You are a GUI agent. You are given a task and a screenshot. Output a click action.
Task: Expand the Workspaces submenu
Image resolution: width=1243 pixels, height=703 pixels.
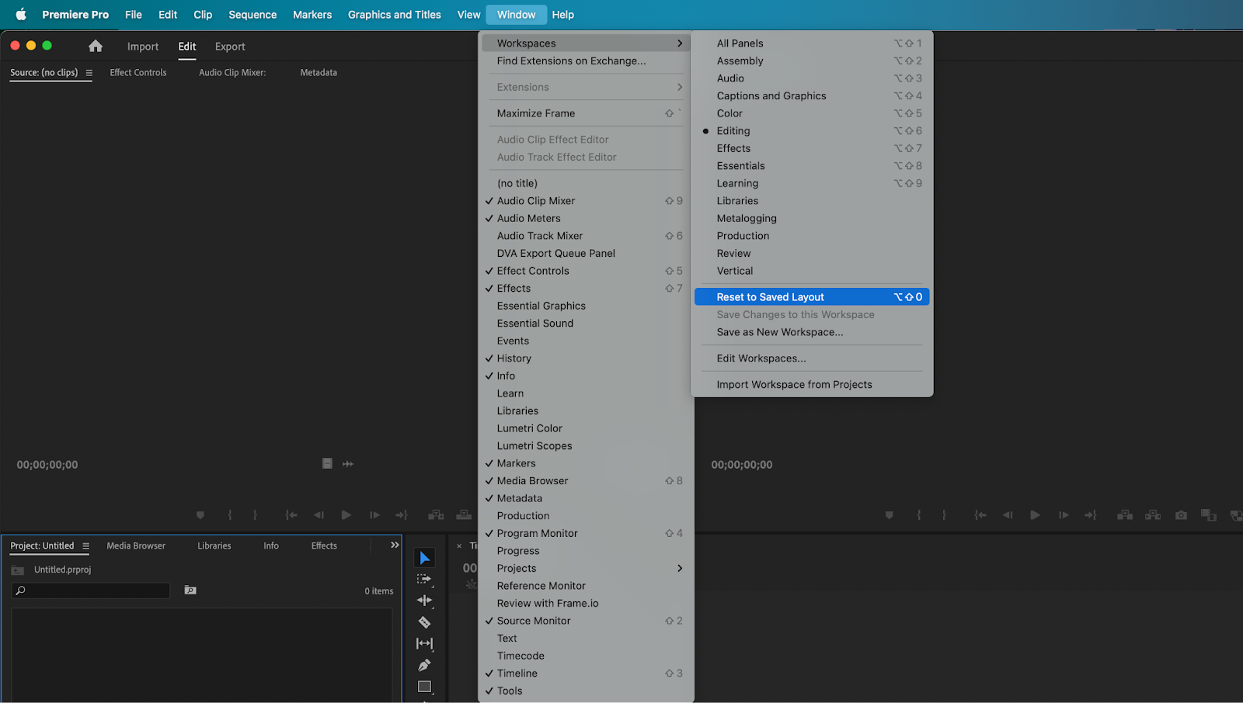587,43
